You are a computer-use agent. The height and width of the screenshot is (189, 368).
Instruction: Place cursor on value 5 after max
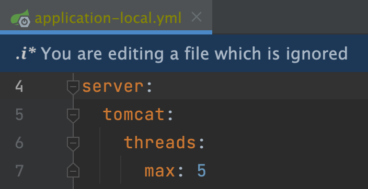201,171
